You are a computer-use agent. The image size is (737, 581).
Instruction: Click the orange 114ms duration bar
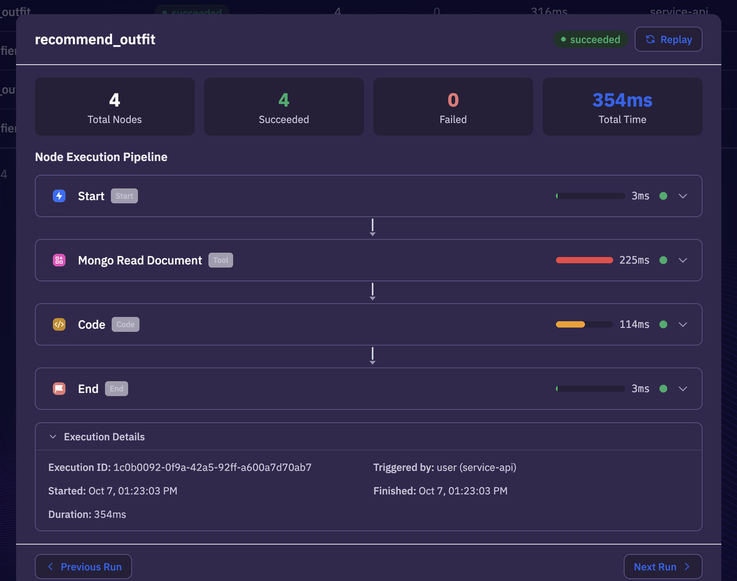click(x=584, y=324)
